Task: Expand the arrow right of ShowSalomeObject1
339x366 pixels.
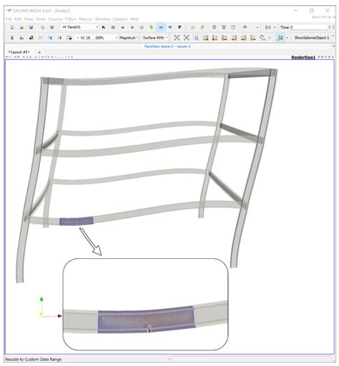Action: click(333, 36)
